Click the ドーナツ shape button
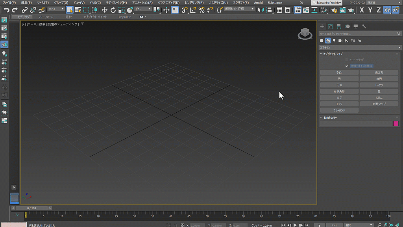Viewport: 403px width, 227px height. [379, 85]
